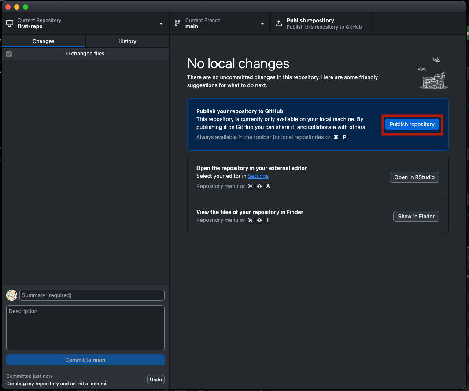
Task: Open the Settings link for editor selection
Action: pos(258,176)
